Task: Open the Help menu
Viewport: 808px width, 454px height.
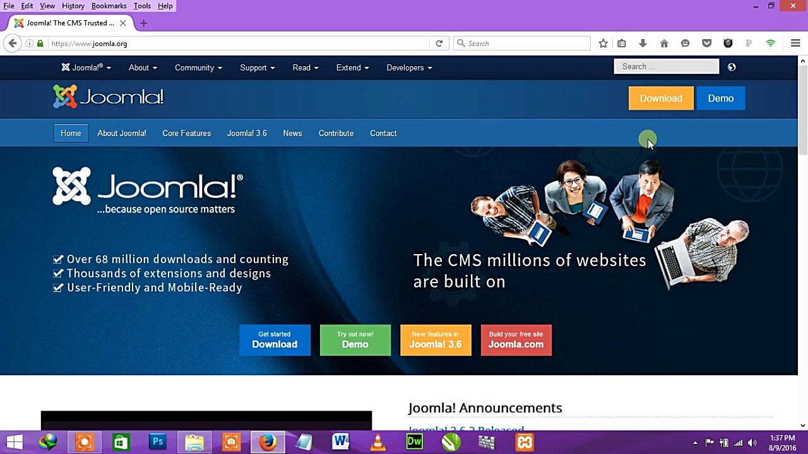Action: [165, 6]
